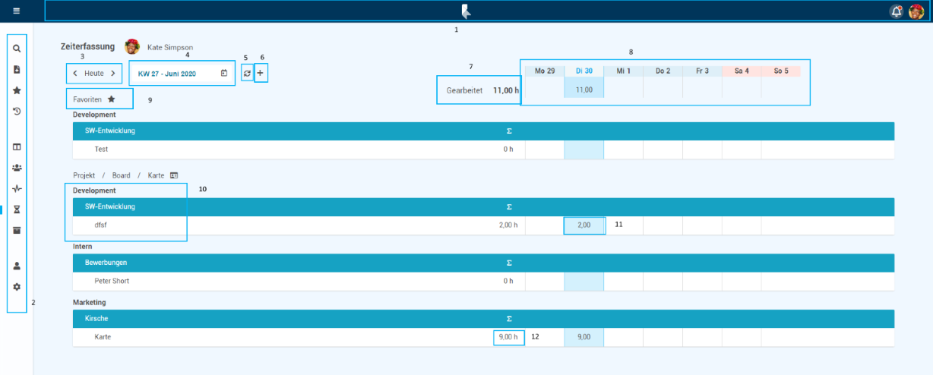Go to previous week with left chevron

coord(74,74)
